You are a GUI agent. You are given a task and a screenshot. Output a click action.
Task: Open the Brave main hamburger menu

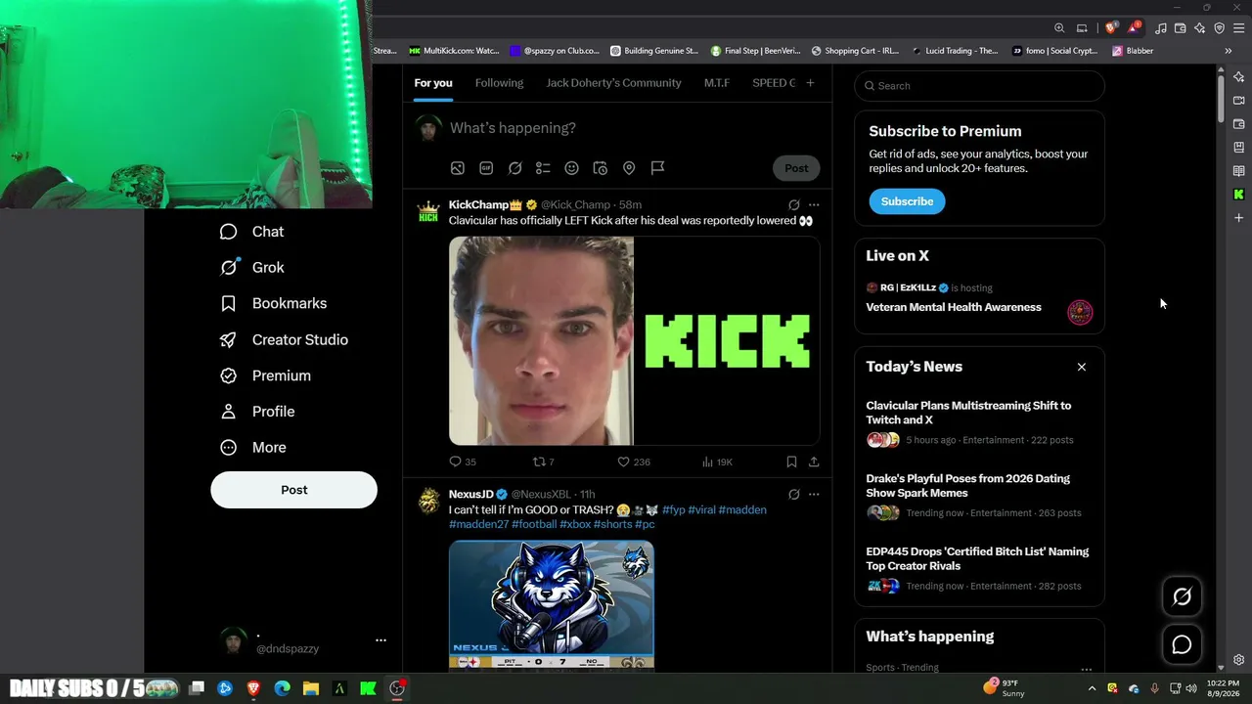tap(1238, 28)
